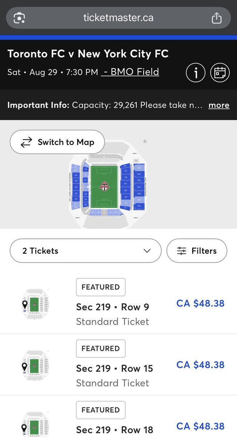This screenshot has width=237, height=437.
Task: Open the browser share icon
Action: [217, 17]
